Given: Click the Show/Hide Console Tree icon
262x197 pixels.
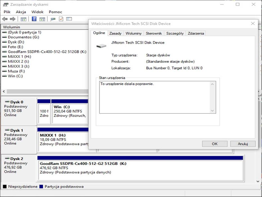Looking at the screenshot, I should (23, 19).
